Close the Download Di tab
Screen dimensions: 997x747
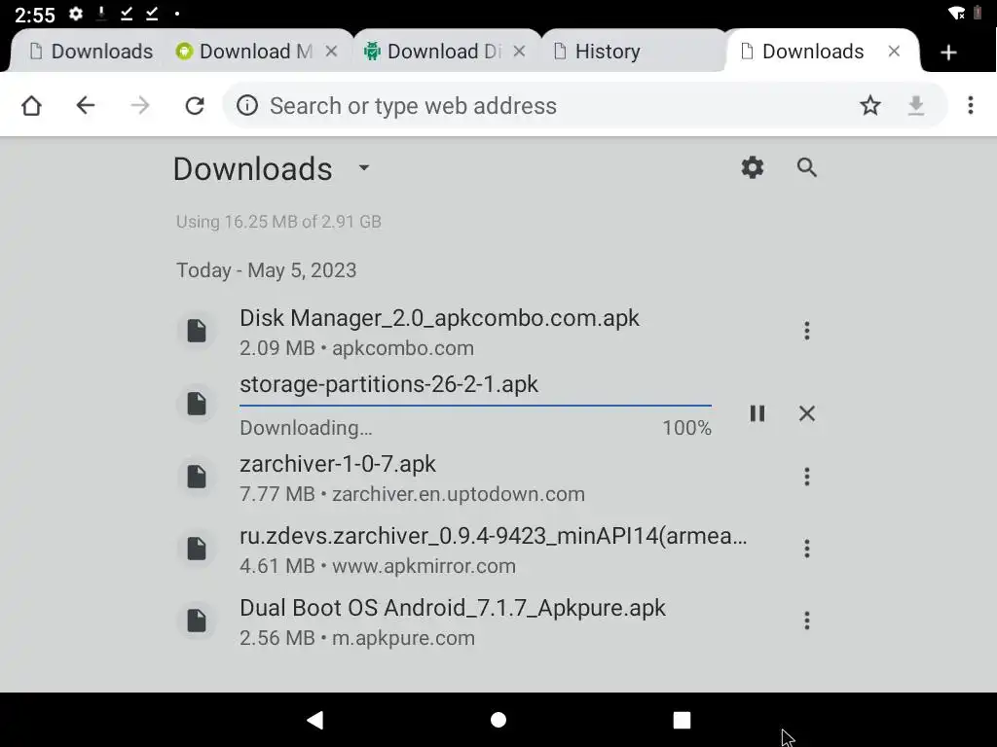point(520,52)
